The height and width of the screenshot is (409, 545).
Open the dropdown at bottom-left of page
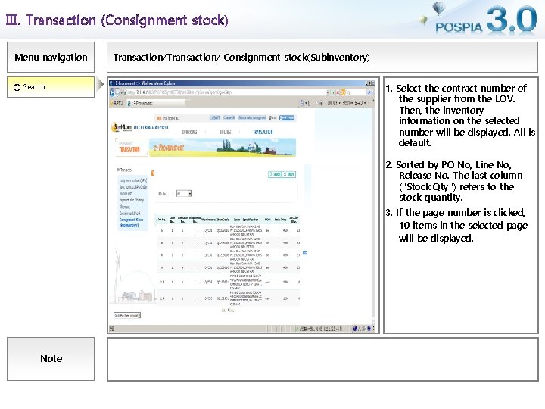(x=127, y=315)
